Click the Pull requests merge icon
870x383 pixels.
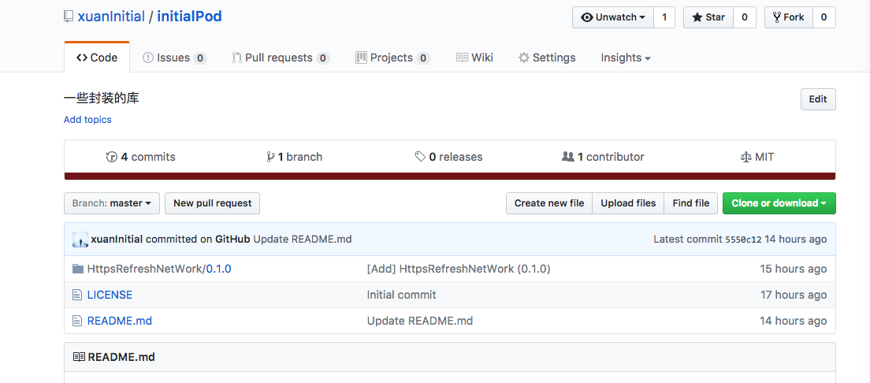(x=237, y=58)
